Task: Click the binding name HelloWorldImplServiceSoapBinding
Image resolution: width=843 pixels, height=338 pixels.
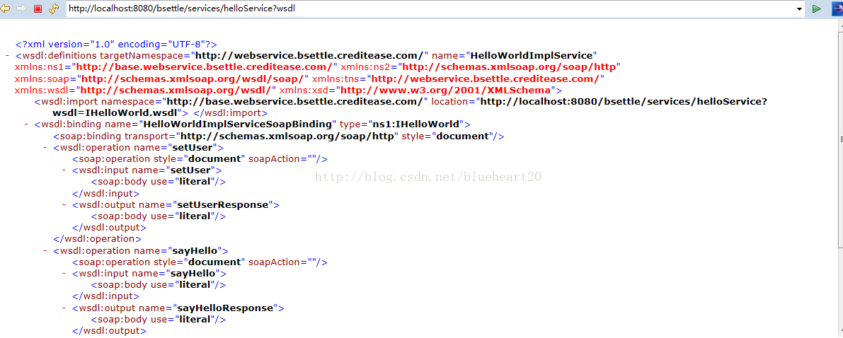Action: 237,124
